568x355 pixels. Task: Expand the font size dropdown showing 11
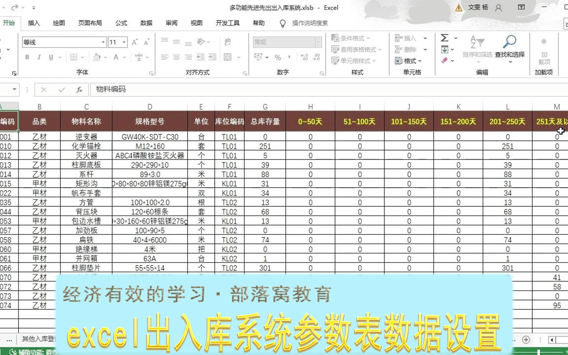click(x=124, y=42)
